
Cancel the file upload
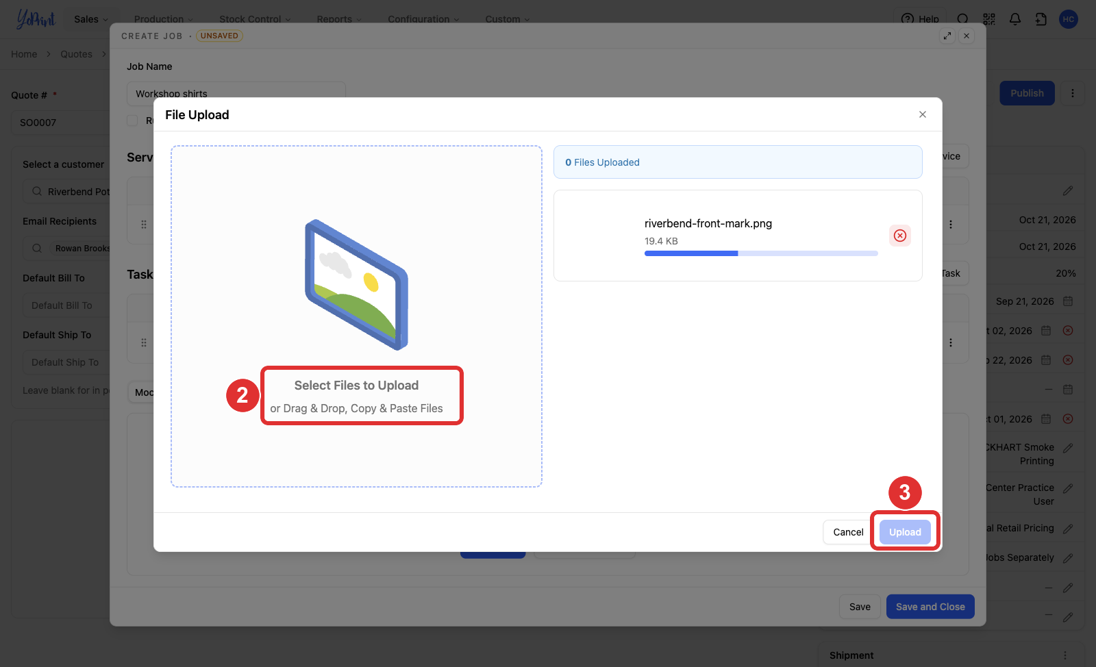click(848, 532)
